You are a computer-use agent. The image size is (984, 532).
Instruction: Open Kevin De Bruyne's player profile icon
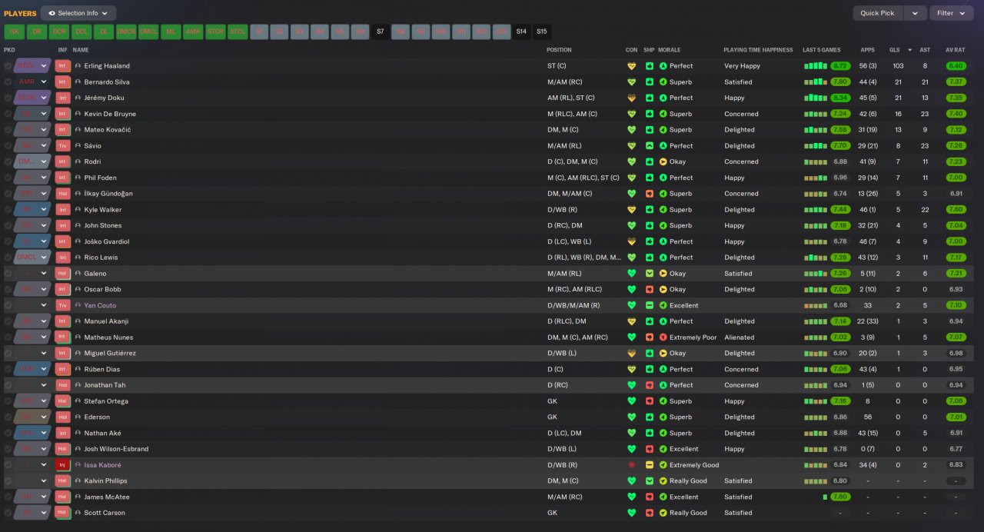(x=78, y=114)
